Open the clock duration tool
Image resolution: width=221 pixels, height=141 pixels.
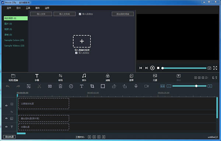click(x=71, y=86)
